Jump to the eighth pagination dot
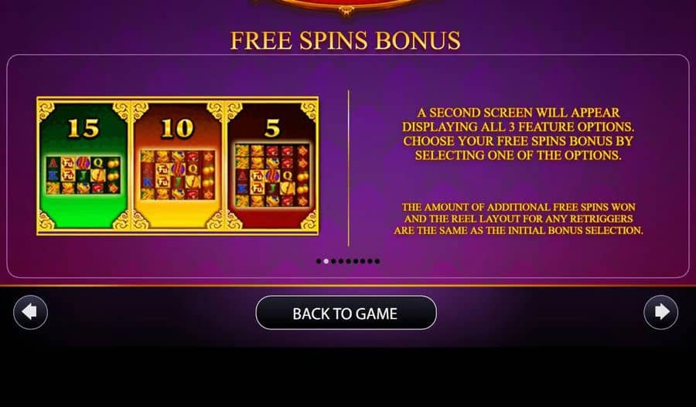The height and width of the screenshot is (407, 696). tap(370, 261)
